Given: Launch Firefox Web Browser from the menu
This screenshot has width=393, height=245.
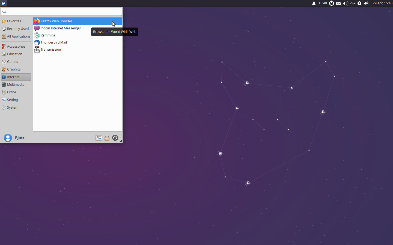Looking at the screenshot, I should [x=56, y=21].
